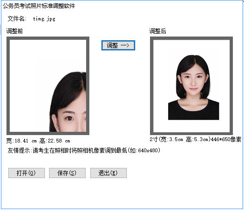Click the gray frame of the 调整前 preview

pos(48,38)
